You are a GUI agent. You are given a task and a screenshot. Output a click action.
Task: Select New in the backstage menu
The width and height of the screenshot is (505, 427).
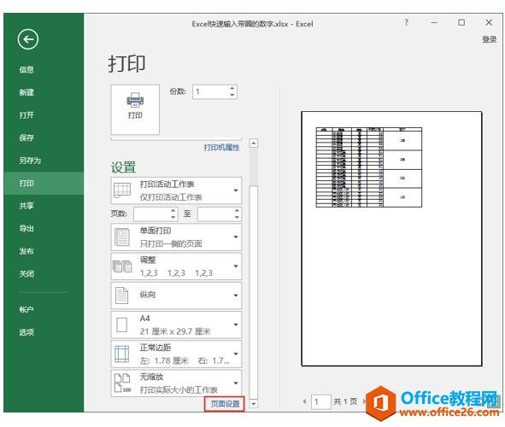click(x=26, y=92)
